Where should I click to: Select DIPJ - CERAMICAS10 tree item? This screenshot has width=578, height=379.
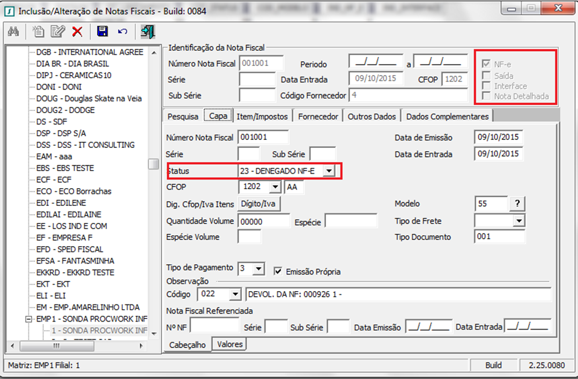coord(74,75)
